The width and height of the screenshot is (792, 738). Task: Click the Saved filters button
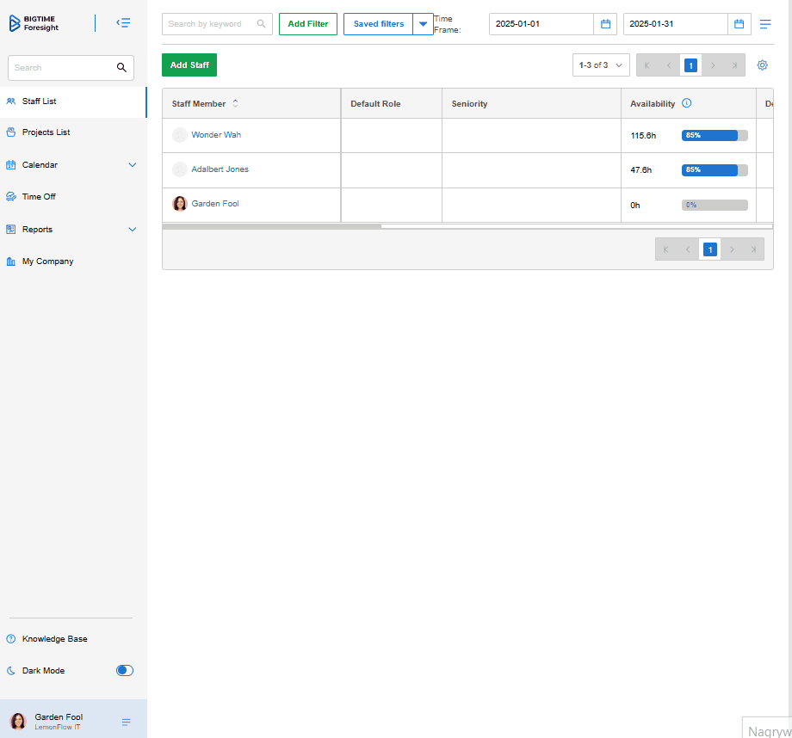(x=378, y=24)
